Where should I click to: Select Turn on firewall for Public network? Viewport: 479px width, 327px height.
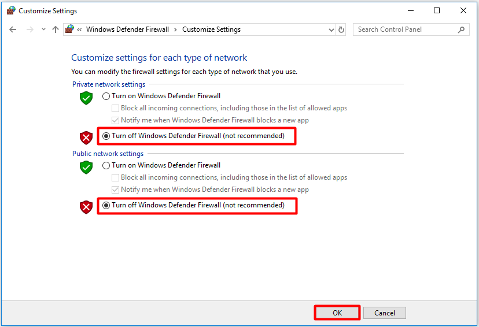(x=106, y=165)
